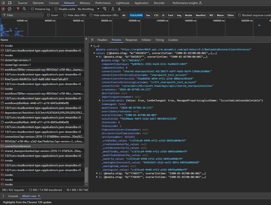Open network search with magnifier icon
Screen dimensions: 271x205
point(25,9)
